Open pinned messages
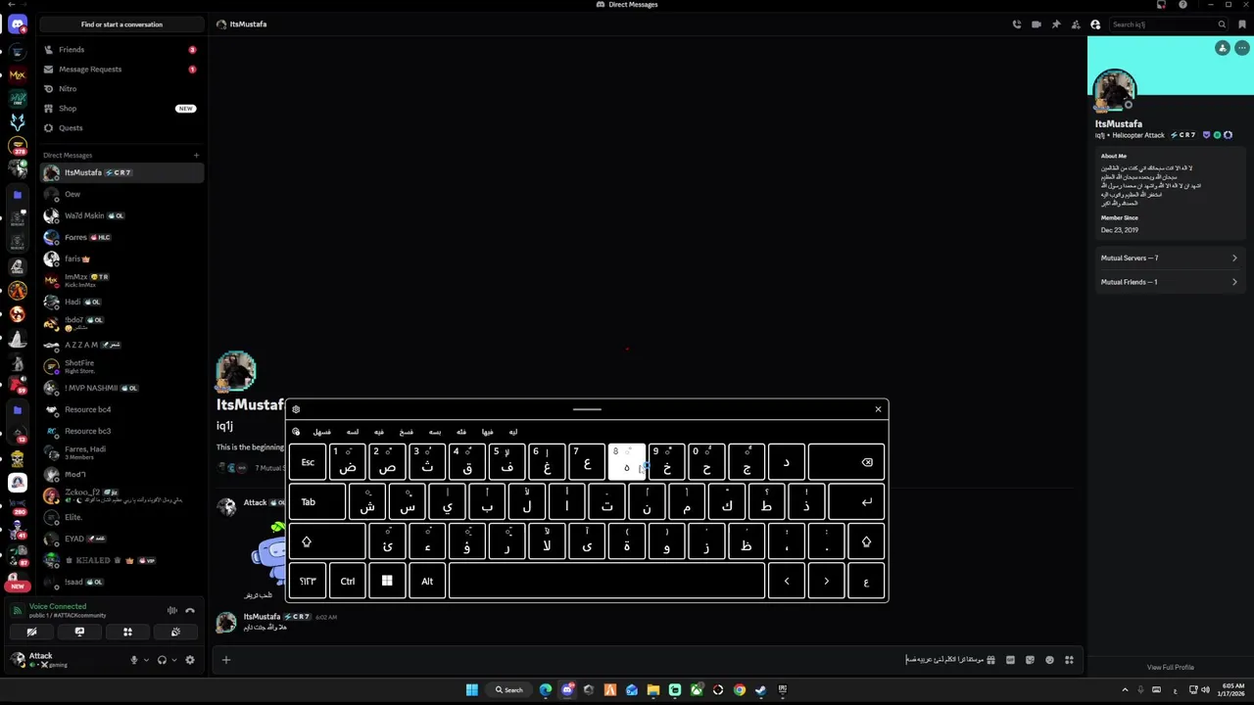The image size is (1254, 705). [x=1056, y=24]
